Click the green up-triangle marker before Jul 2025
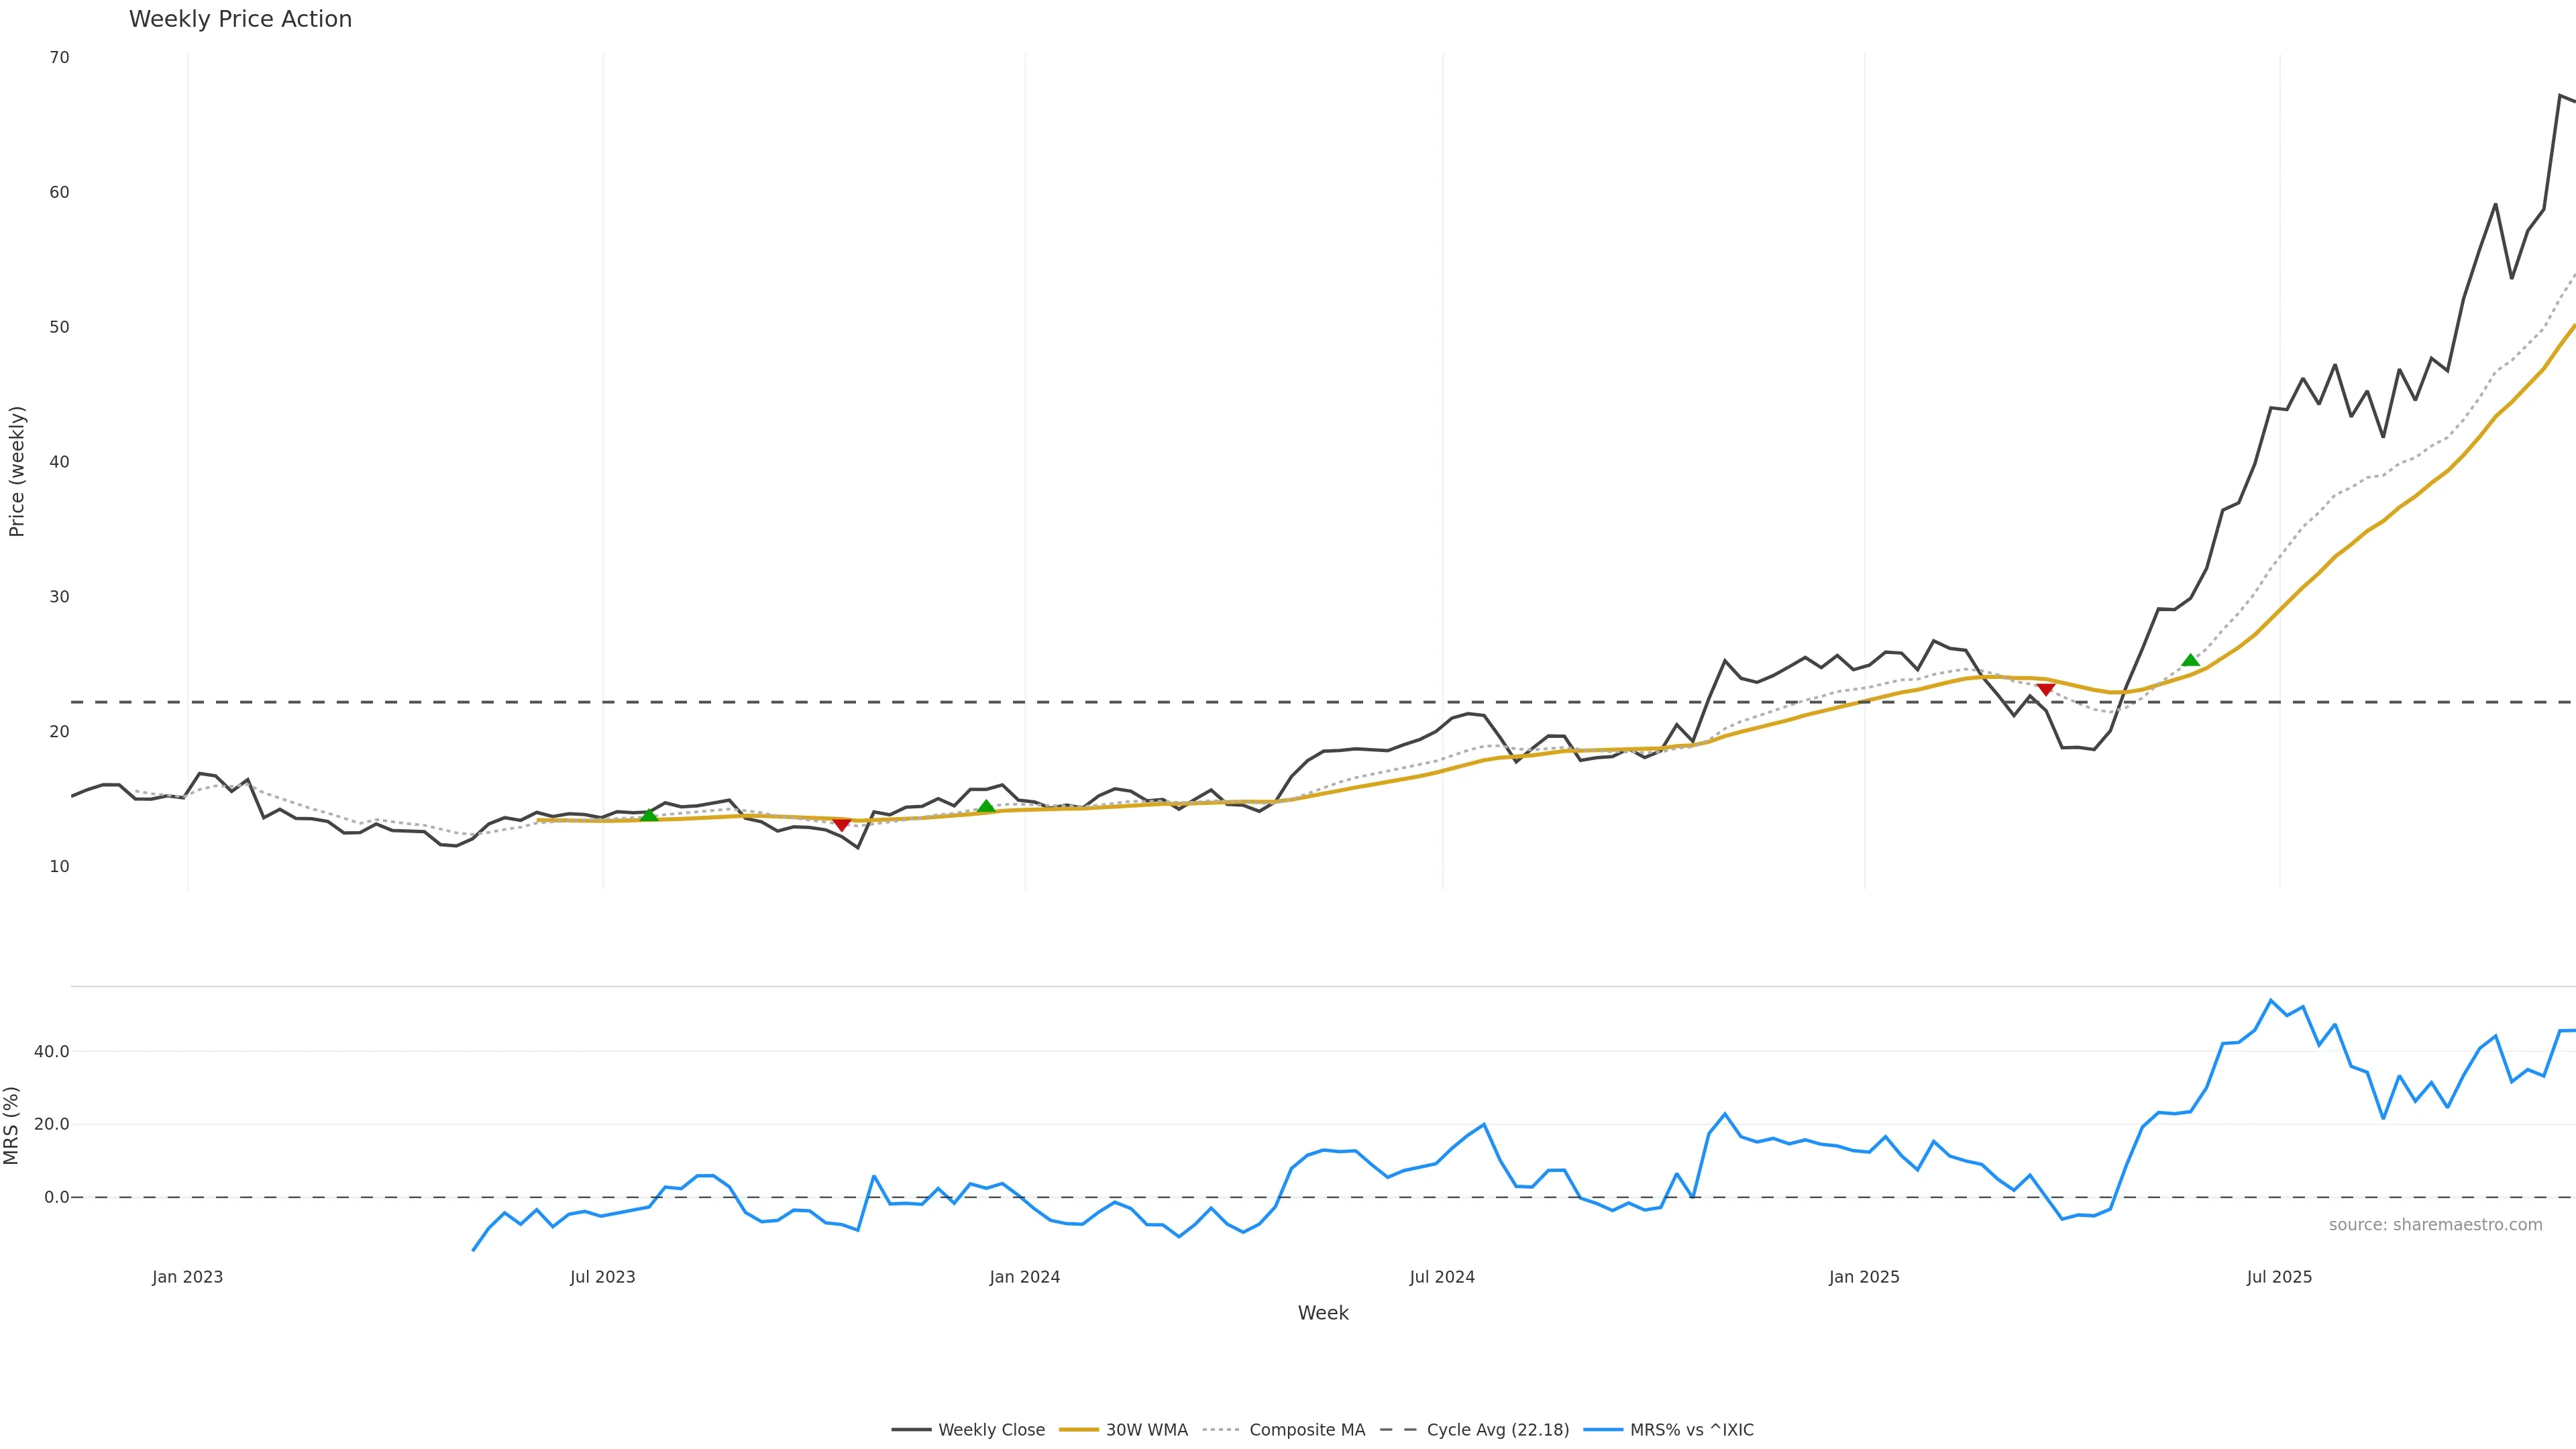 (x=2190, y=660)
